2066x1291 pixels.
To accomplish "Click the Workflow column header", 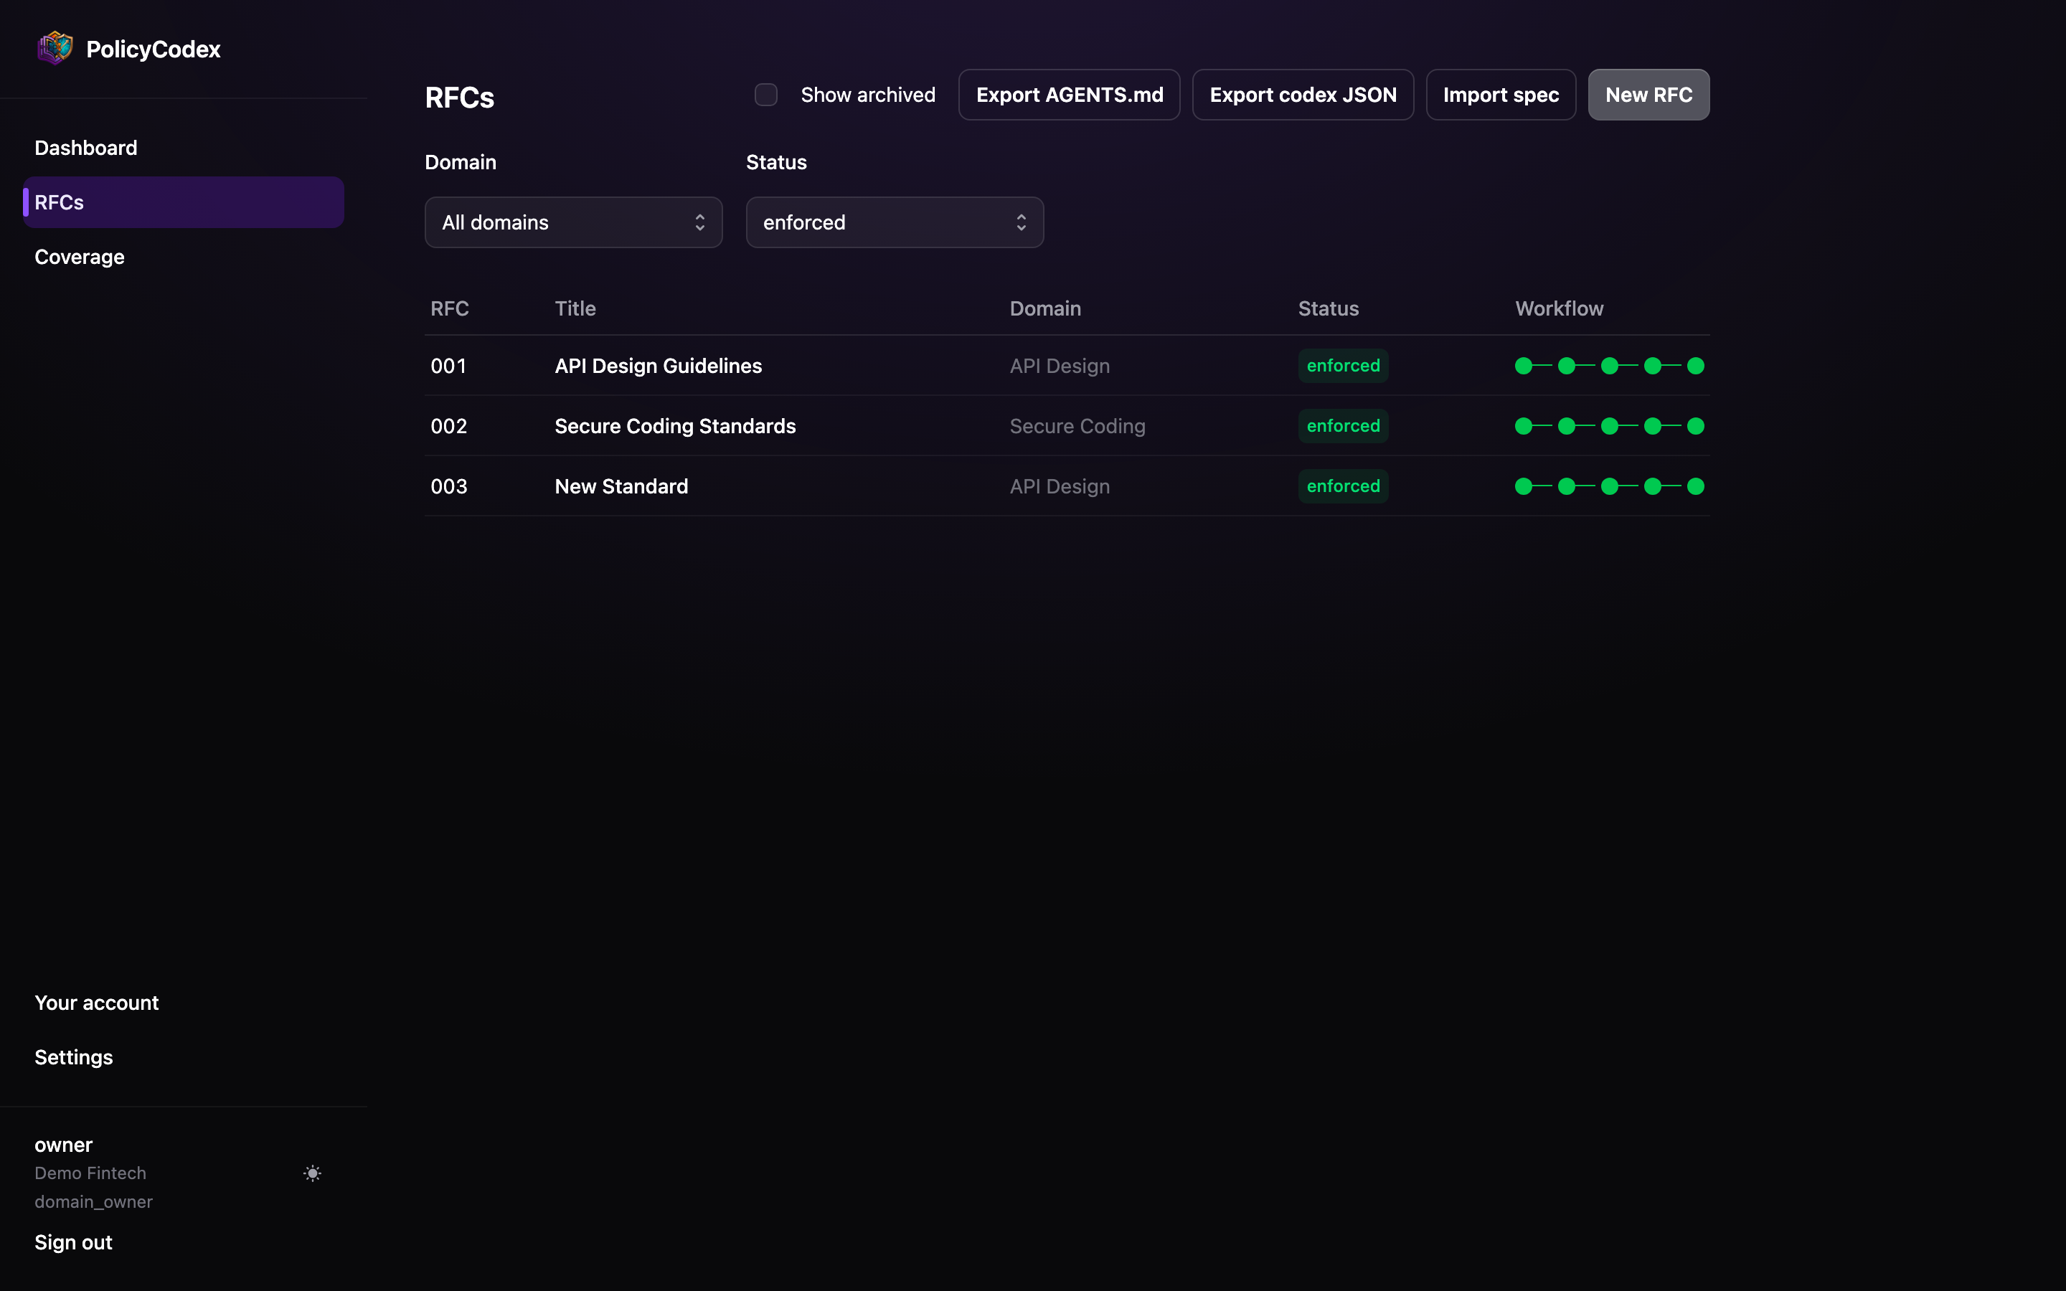I will pyautogui.click(x=1559, y=308).
